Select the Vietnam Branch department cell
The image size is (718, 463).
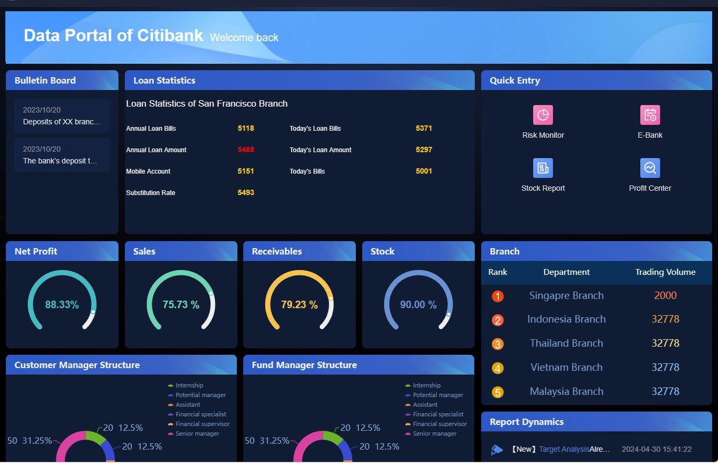[x=566, y=368]
